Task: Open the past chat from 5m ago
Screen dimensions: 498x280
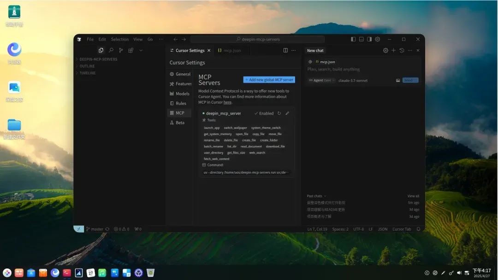Action: click(363, 203)
